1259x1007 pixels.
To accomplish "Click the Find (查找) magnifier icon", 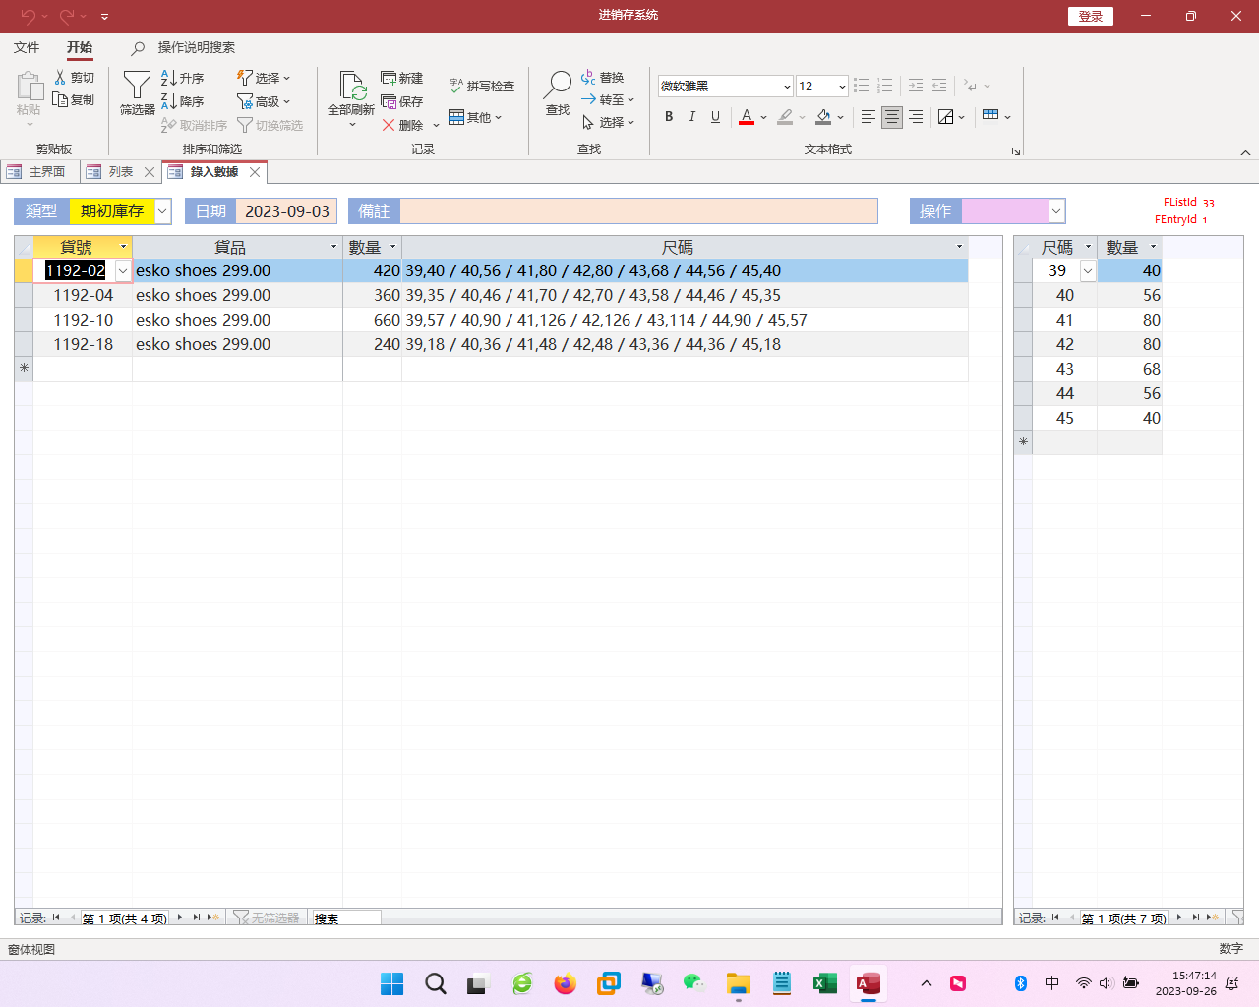I will coord(558,87).
